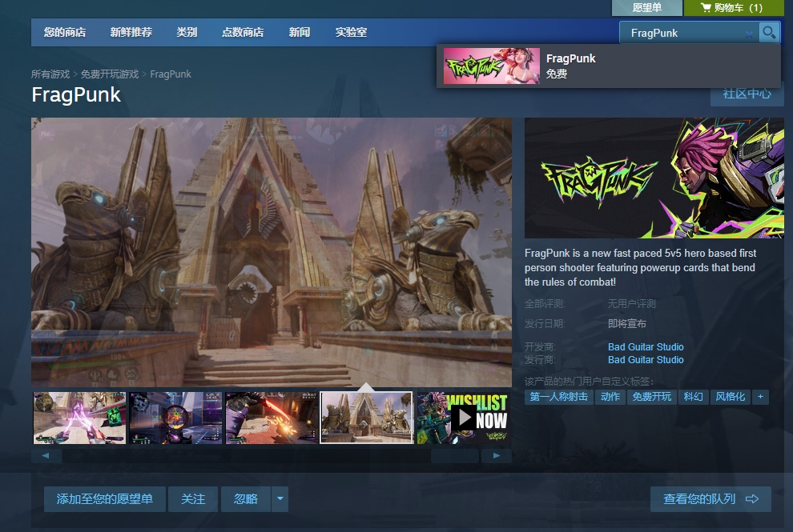Open publisher link Bad Guitar Studio

tap(646, 360)
